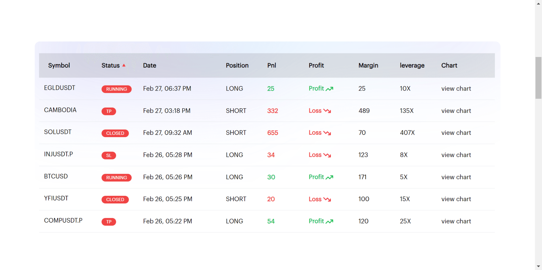Click Pnl value 332
Image resolution: width=542 pixels, height=270 pixels.
(x=273, y=111)
